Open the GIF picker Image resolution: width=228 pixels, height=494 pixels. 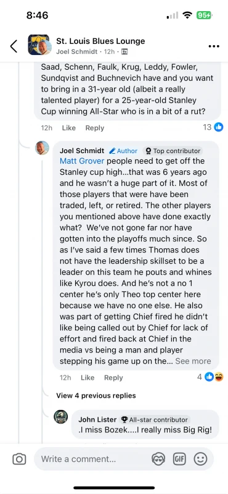click(x=179, y=459)
